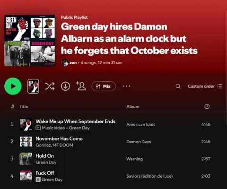Click the 2:03 duration of track 4

tap(206, 176)
